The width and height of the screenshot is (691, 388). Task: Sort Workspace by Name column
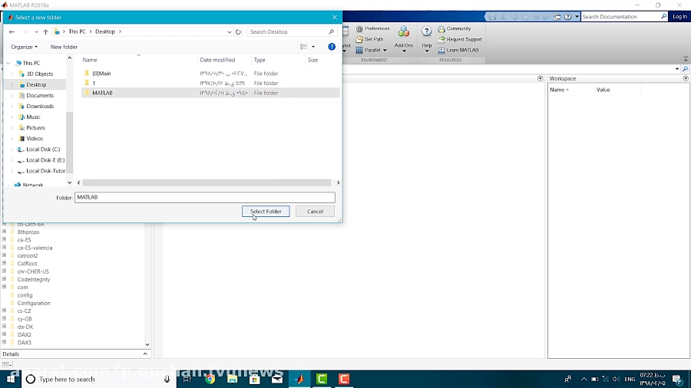click(559, 90)
